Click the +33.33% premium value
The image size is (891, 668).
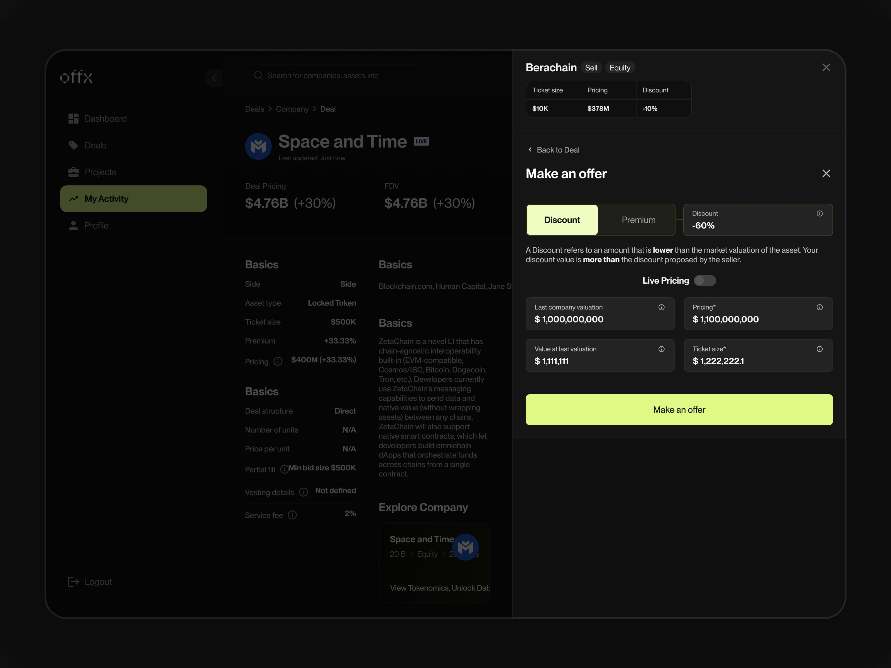(x=340, y=341)
